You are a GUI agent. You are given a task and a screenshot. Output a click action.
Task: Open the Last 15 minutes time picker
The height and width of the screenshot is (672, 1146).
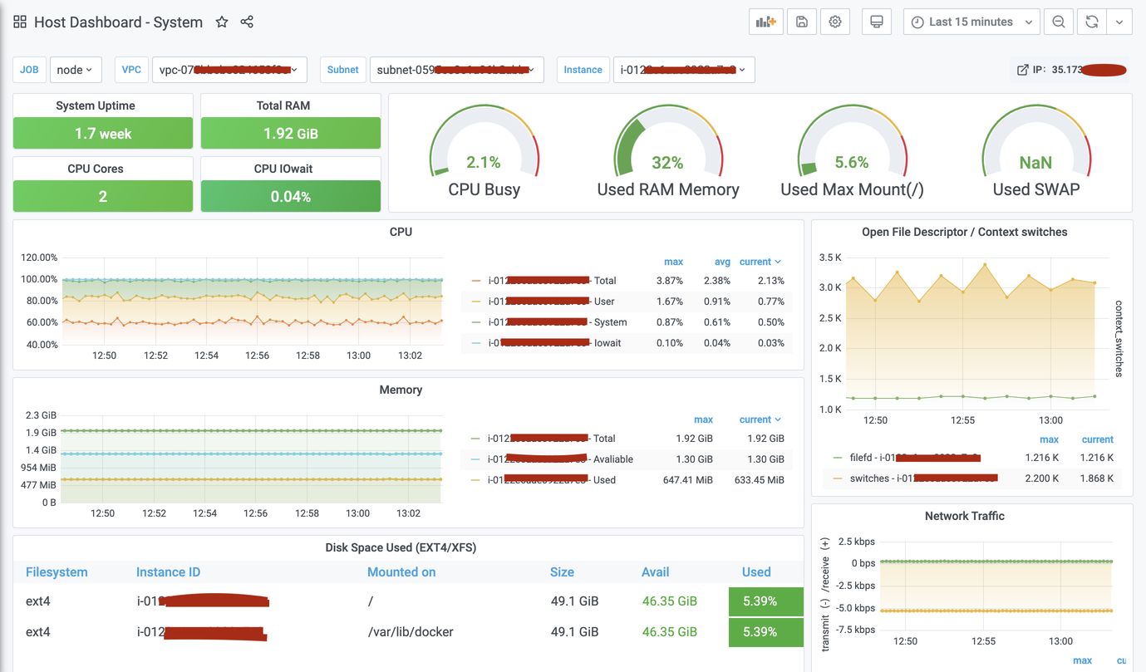click(x=971, y=22)
